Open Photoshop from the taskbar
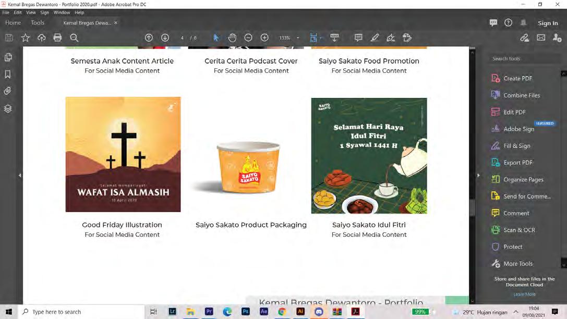Screen dimensions: 567x319 click(x=246, y=311)
